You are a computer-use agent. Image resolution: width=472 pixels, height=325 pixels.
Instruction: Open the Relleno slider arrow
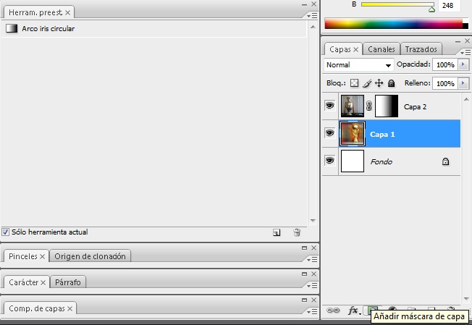(463, 83)
